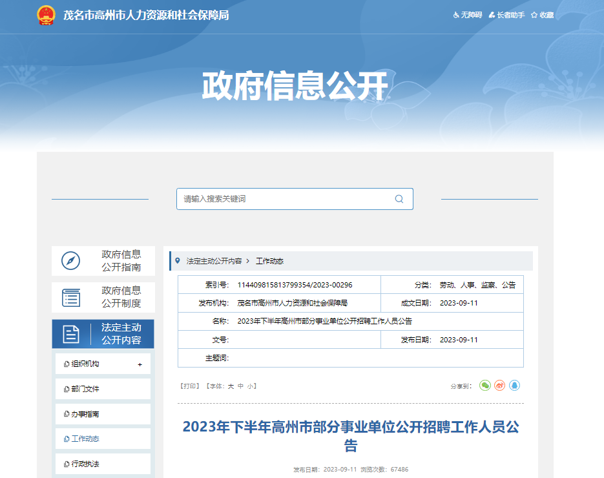Set font size to 小
Image resolution: width=604 pixels, height=478 pixels.
(250, 386)
